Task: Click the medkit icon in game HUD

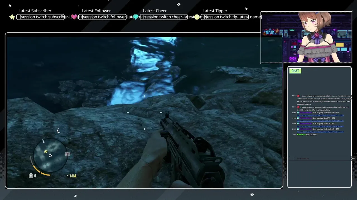Action: [31, 176]
